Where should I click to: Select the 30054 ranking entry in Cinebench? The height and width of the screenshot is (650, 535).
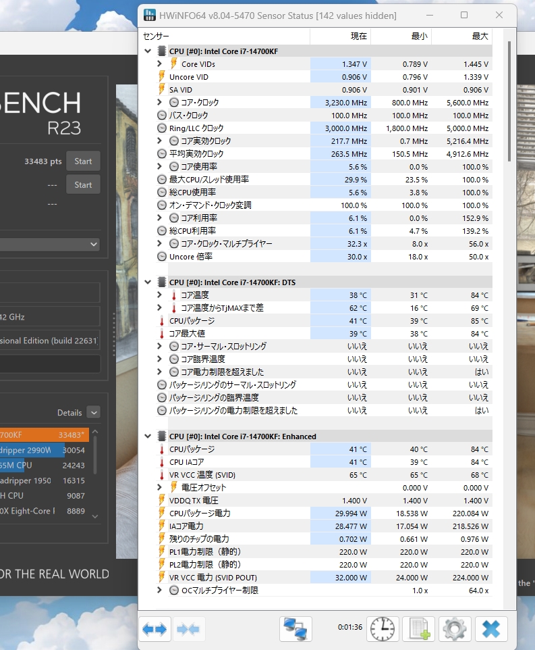pyautogui.click(x=44, y=450)
